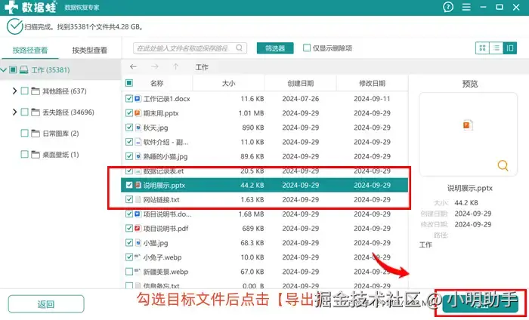
Task: Click the PowerPoint icon of 期末用.pptx
Action: tap(138, 113)
